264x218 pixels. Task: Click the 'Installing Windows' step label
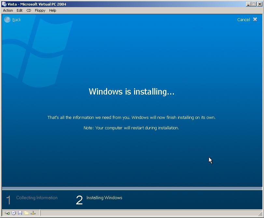(x=104, y=198)
